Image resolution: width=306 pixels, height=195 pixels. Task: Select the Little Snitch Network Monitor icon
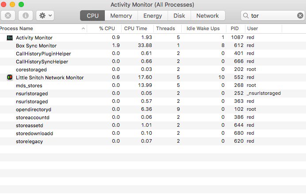coord(10,78)
